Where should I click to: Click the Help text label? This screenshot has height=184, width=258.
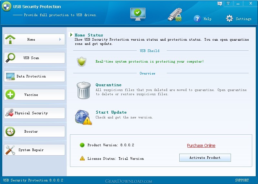[x=207, y=19]
